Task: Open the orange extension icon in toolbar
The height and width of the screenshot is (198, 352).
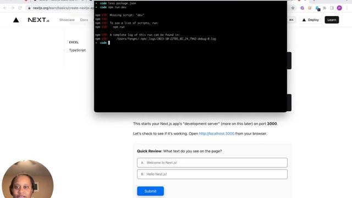Action: 310,8
